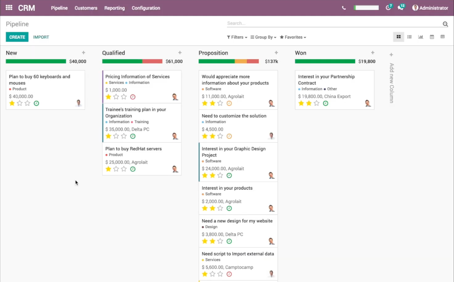Click the Proposition column progress bar
454x282 pixels.
coord(229,61)
